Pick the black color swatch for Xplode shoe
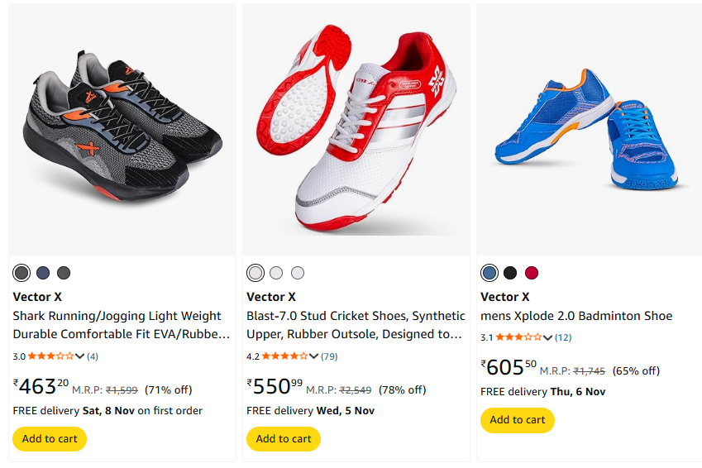 click(510, 273)
